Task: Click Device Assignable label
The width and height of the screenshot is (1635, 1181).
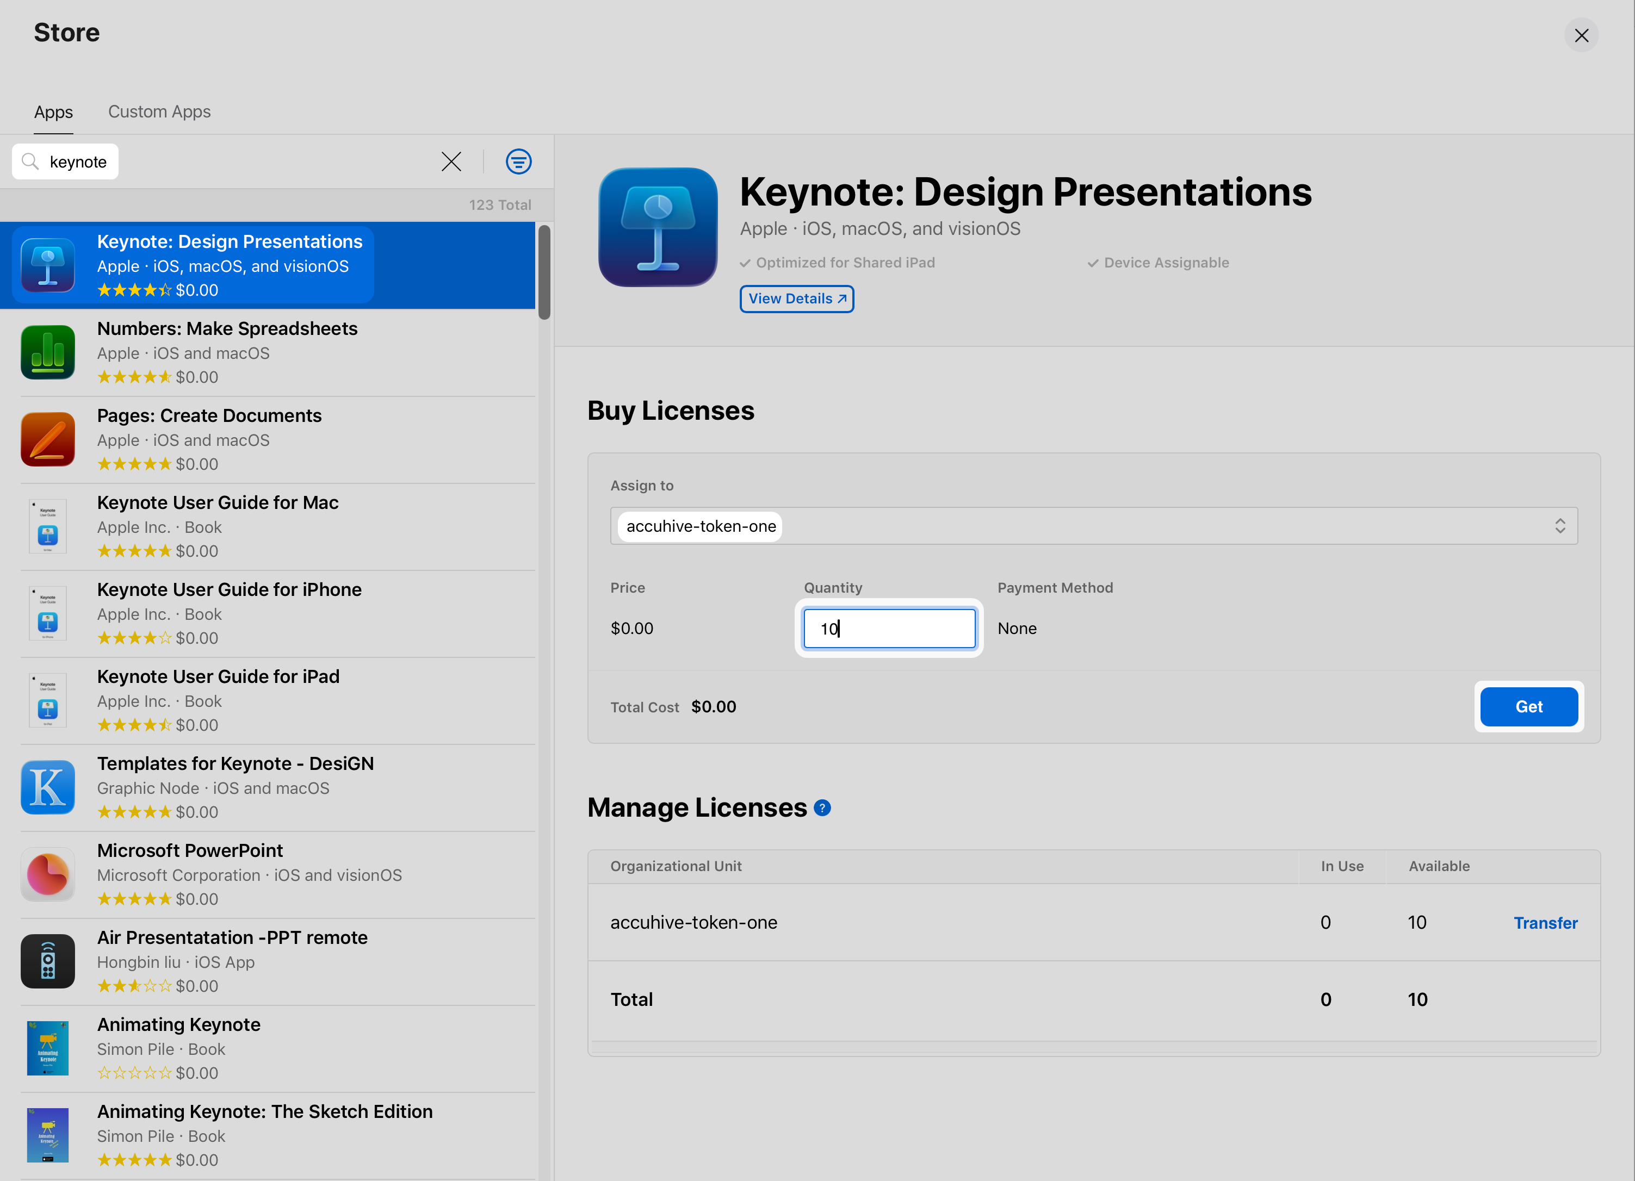Action: point(1166,262)
